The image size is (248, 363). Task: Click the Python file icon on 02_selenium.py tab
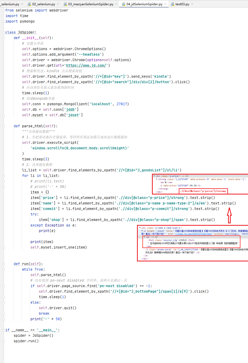(x=29, y=4)
